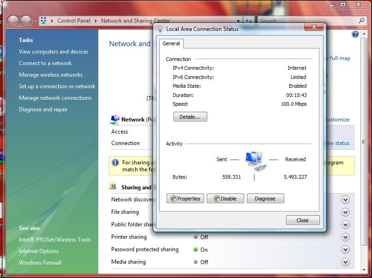
Task: Expand address bar history dropdown
Action: pos(238,21)
